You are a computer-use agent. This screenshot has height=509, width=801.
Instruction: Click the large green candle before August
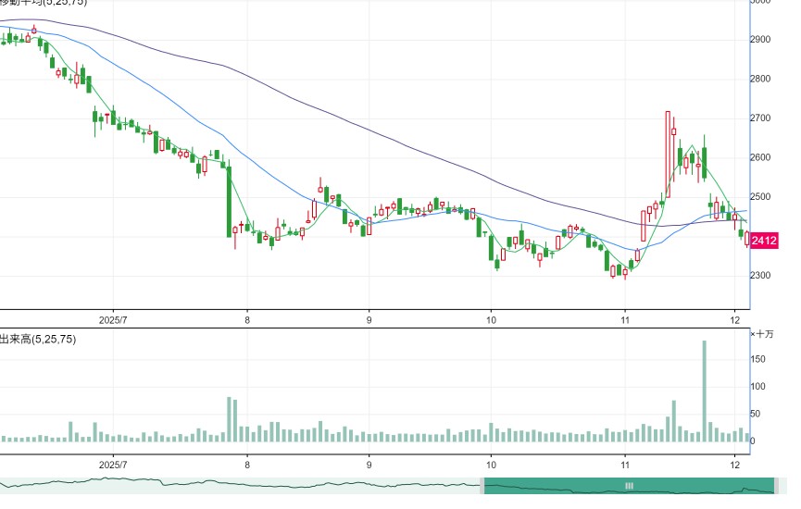(x=229, y=201)
